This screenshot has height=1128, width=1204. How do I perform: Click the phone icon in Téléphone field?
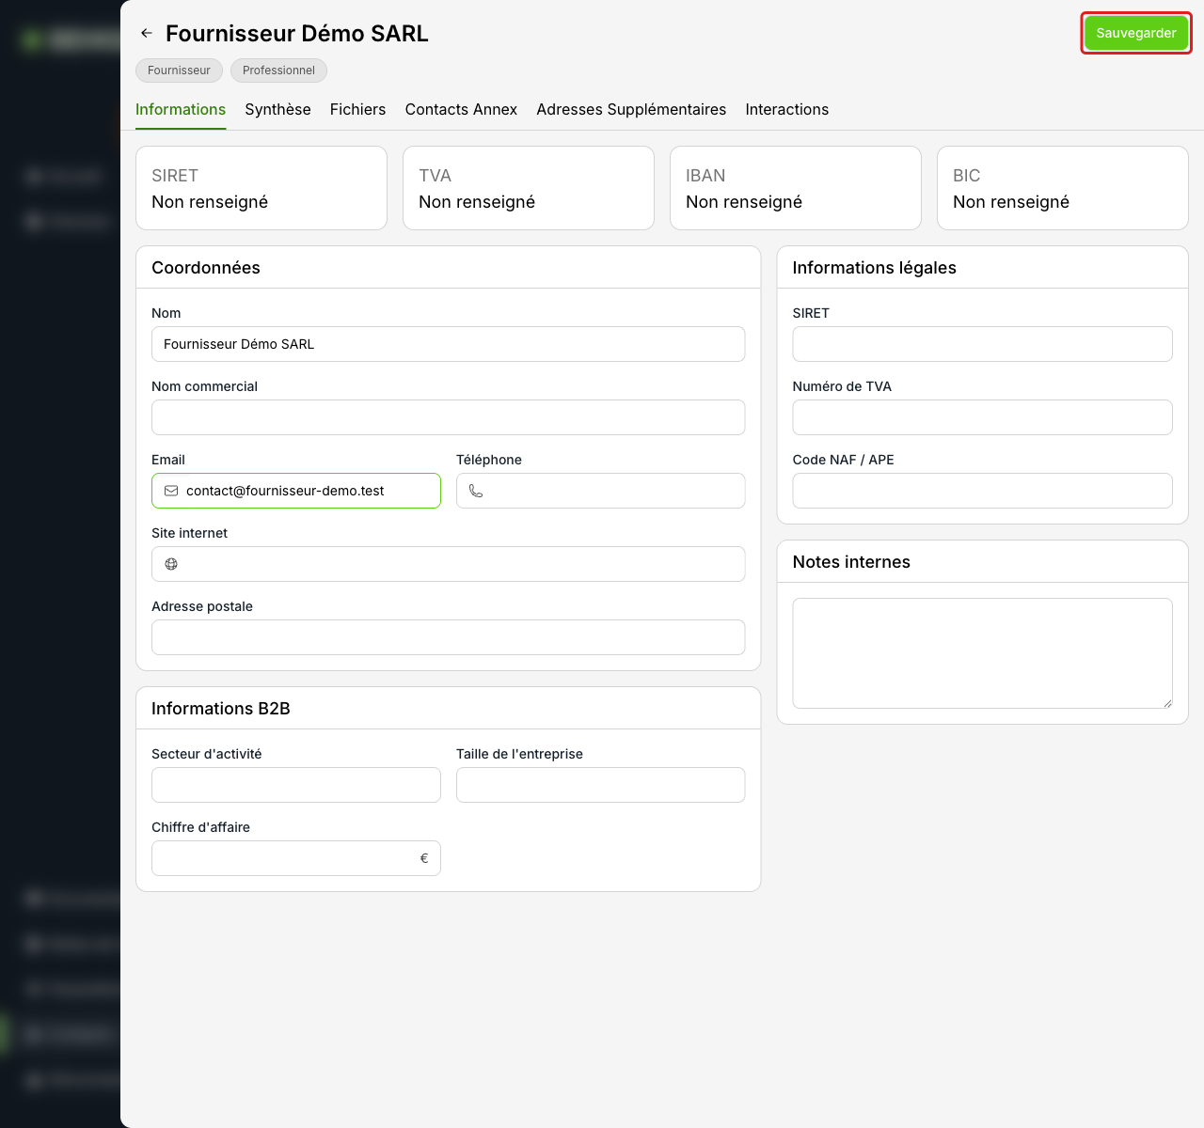click(476, 491)
